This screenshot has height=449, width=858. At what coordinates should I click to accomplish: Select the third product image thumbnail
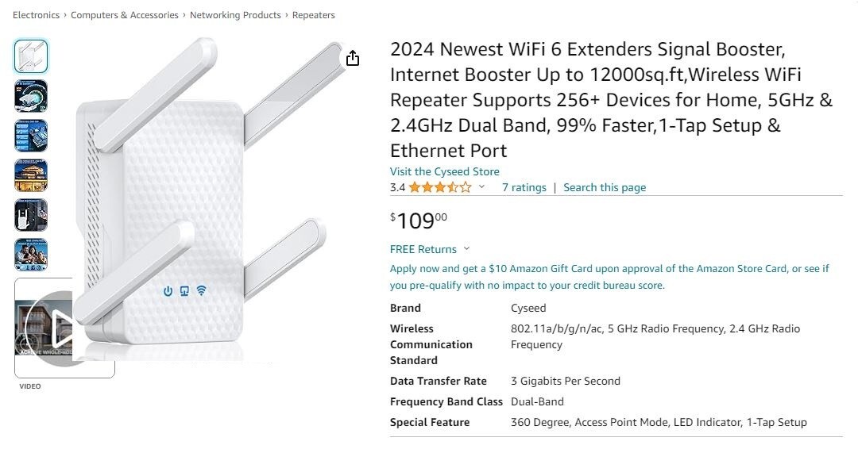31,136
